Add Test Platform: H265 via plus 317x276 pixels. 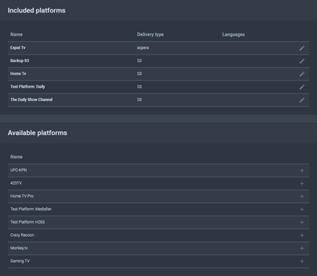[302, 223]
